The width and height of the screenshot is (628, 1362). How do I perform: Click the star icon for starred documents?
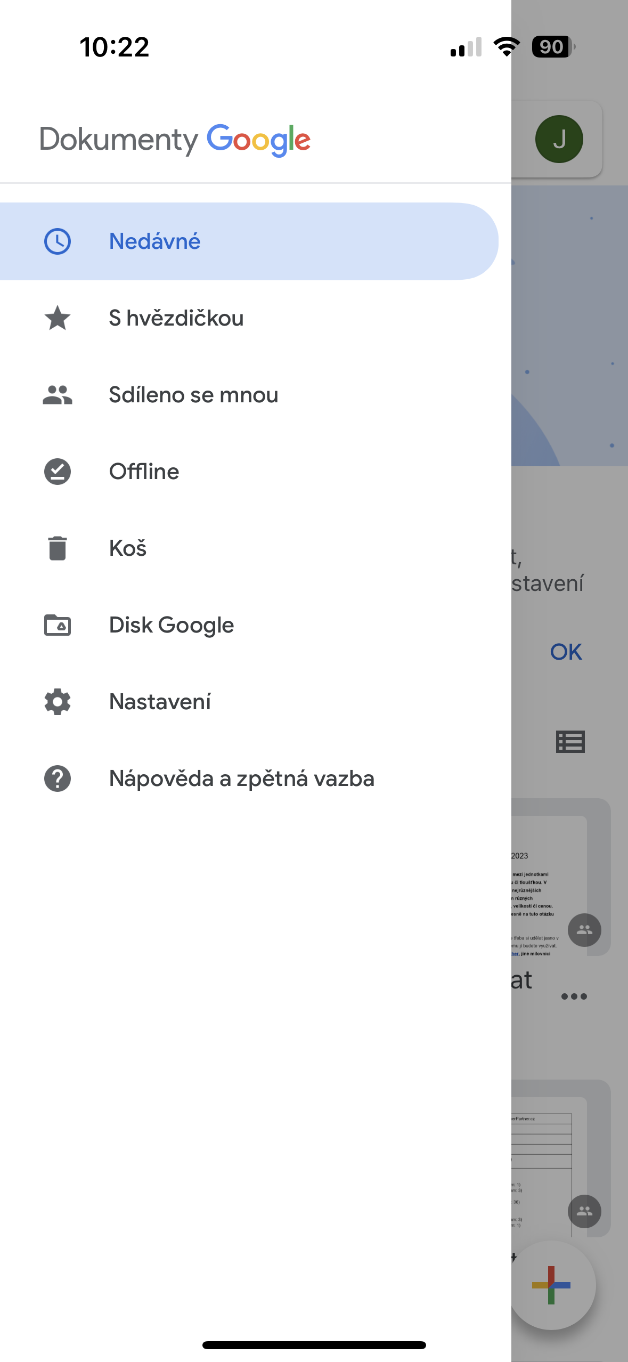point(58,318)
